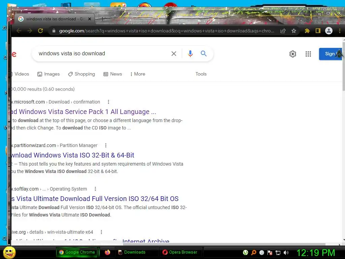
Task: Click the address bar URL
Action: click(x=166, y=31)
